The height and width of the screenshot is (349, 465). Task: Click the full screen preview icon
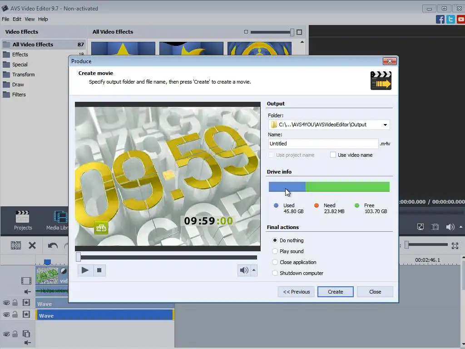420,227
